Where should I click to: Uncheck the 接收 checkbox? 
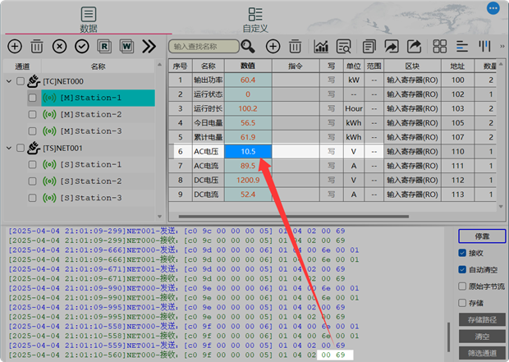(x=462, y=253)
